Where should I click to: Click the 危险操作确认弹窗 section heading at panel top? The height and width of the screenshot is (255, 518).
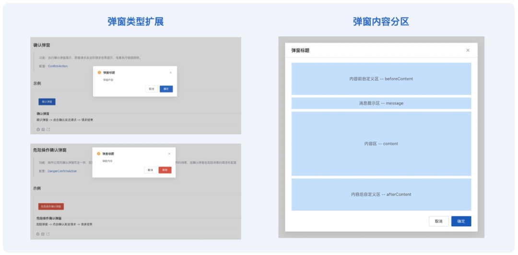[x=50, y=150]
